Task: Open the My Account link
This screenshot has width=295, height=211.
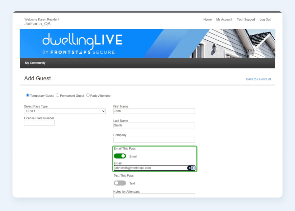Action: 224,19
